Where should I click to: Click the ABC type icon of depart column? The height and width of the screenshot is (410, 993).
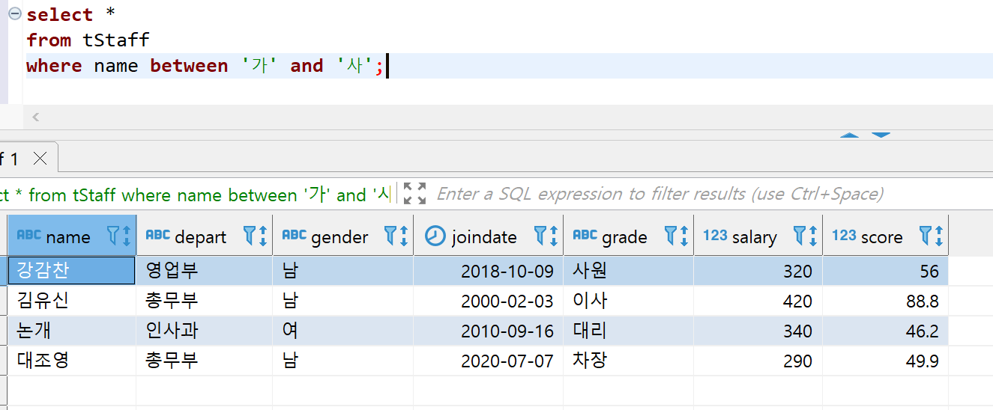point(158,236)
